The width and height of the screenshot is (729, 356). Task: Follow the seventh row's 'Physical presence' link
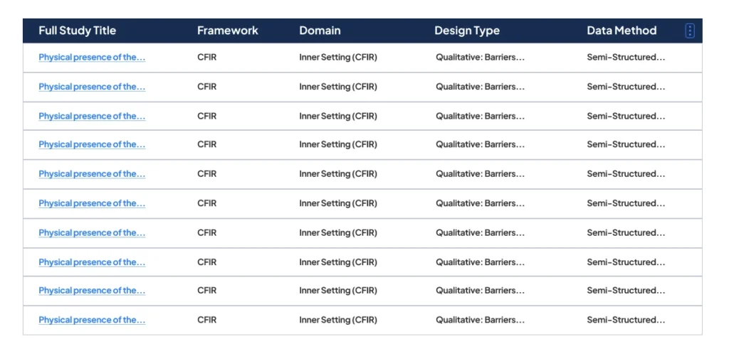92,233
